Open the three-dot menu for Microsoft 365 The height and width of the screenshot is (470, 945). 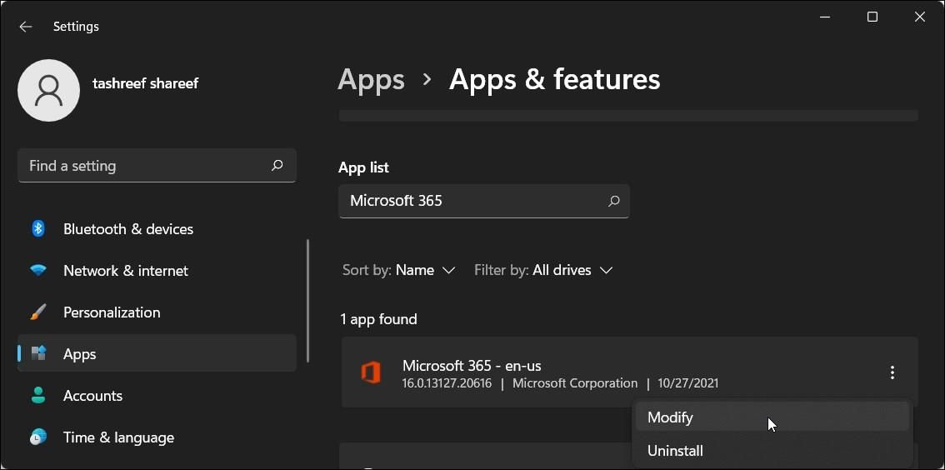click(892, 373)
